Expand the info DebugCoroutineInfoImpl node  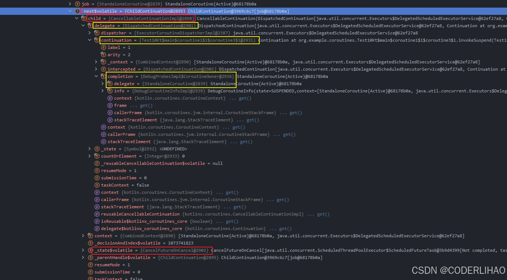click(103, 91)
